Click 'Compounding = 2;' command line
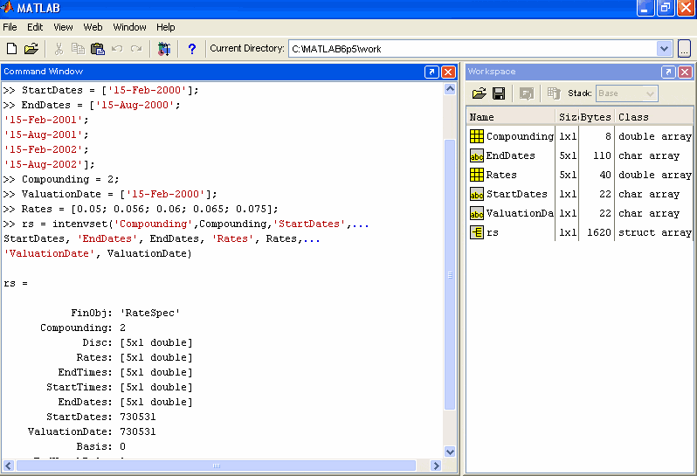 61,179
